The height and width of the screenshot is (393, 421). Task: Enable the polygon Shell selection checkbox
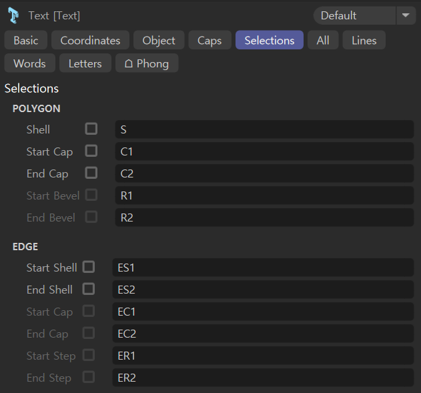point(91,129)
